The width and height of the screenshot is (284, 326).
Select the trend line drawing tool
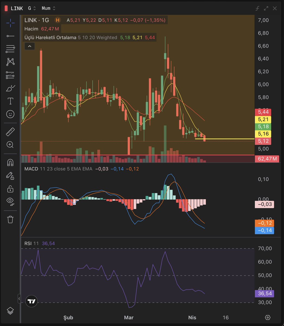[x=10, y=36]
